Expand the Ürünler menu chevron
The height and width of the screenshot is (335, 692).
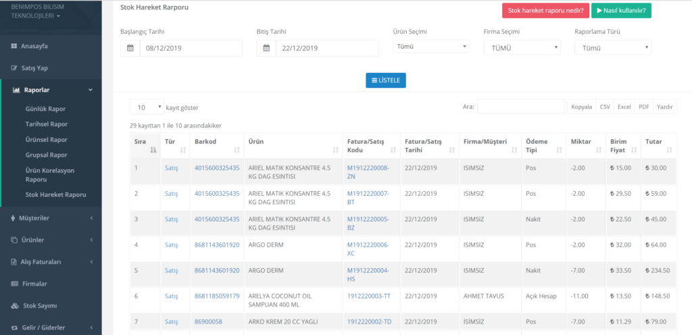[x=91, y=240]
